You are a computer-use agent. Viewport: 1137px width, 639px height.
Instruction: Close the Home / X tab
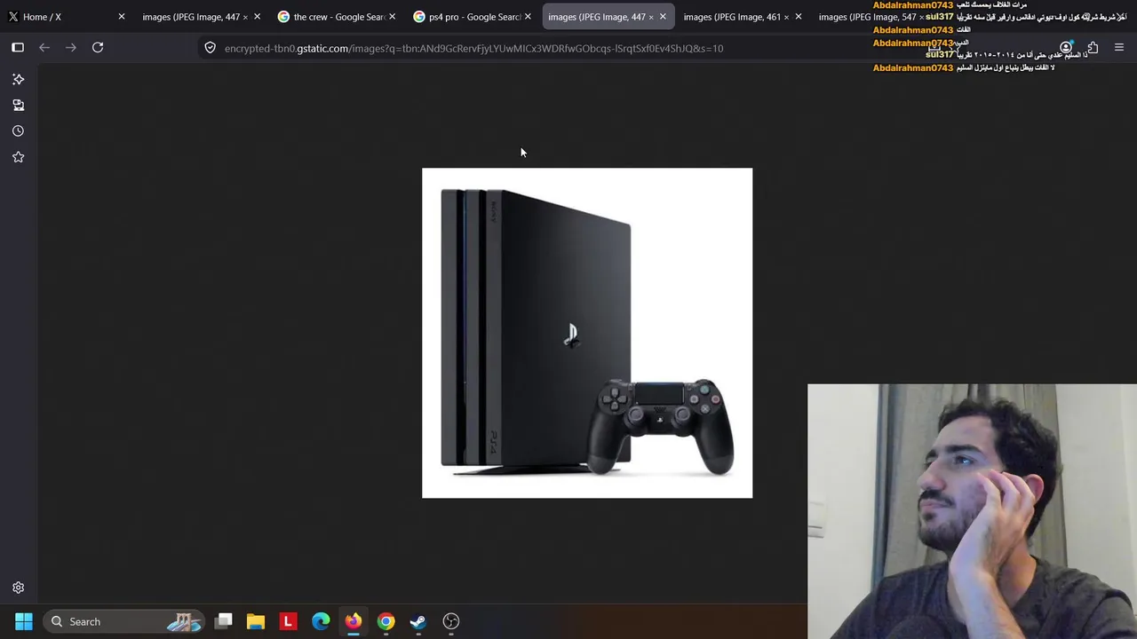click(122, 17)
